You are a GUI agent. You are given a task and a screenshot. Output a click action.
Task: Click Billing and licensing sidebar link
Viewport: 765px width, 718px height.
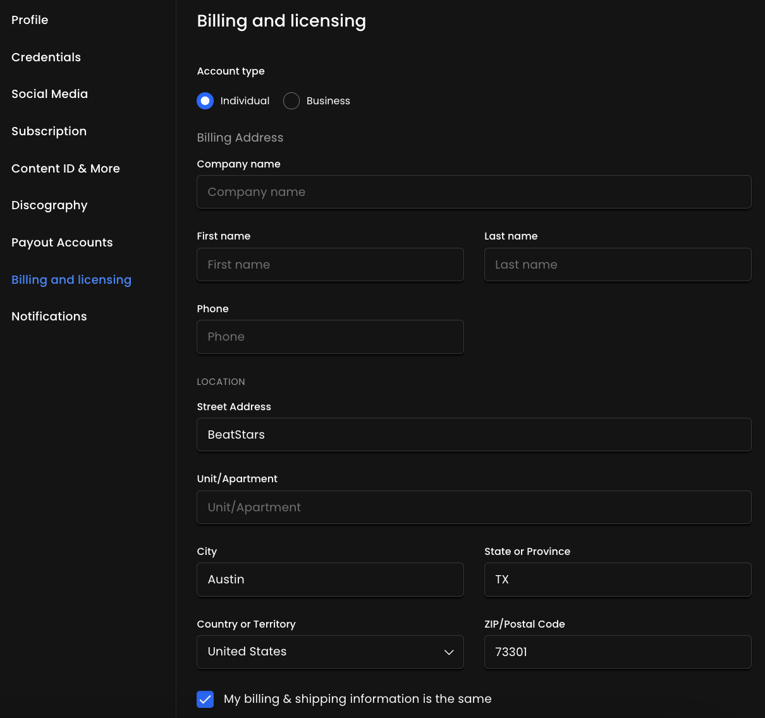[x=71, y=280]
